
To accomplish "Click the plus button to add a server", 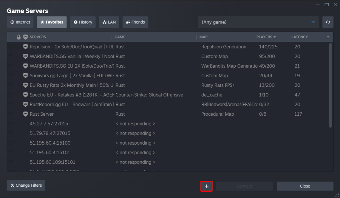I will tap(206, 186).
